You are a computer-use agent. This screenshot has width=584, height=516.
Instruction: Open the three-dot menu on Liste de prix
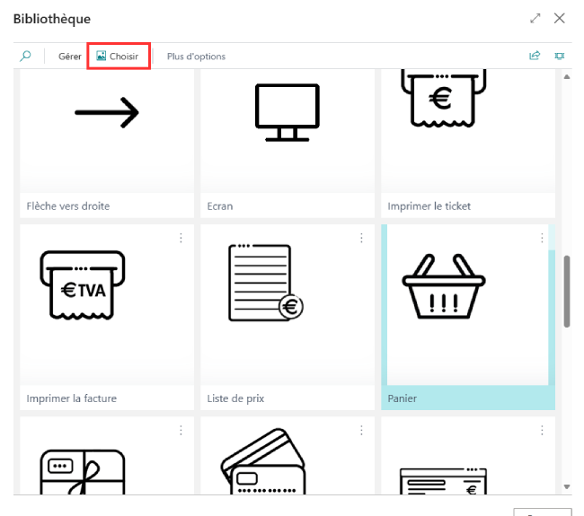(361, 238)
